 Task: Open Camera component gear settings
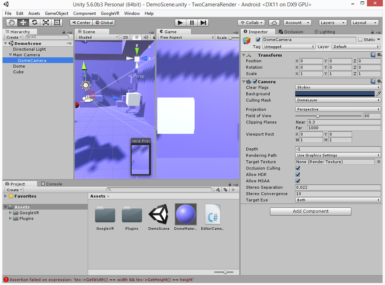point(379,81)
